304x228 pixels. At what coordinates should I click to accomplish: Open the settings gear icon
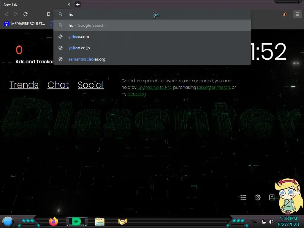pos(257,197)
